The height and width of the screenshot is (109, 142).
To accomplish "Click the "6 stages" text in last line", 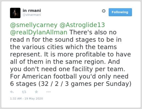I will 23,84.
